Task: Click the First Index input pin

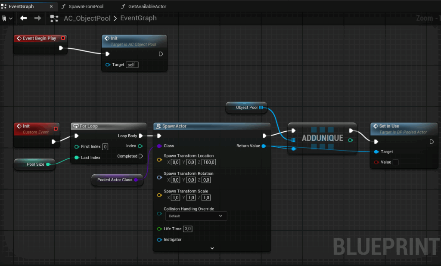Action: (77, 146)
